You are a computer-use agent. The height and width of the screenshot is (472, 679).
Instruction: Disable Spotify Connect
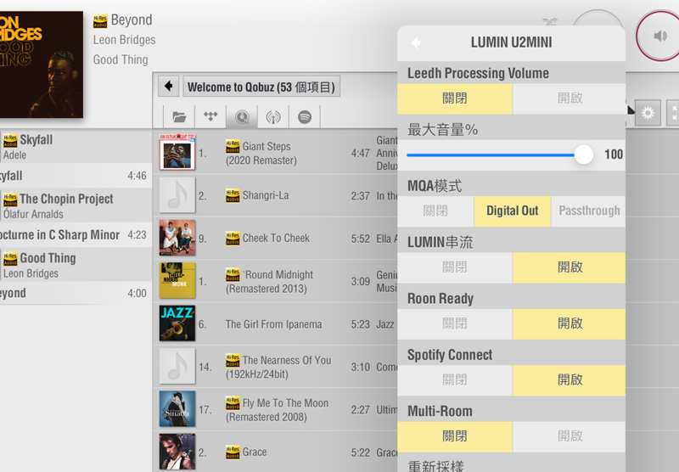[455, 379]
